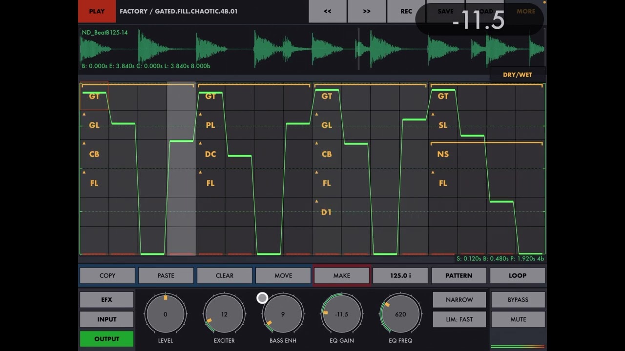This screenshot has height=351, width=625.
Task: Toggle output BYPASS
Action: coord(518,300)
